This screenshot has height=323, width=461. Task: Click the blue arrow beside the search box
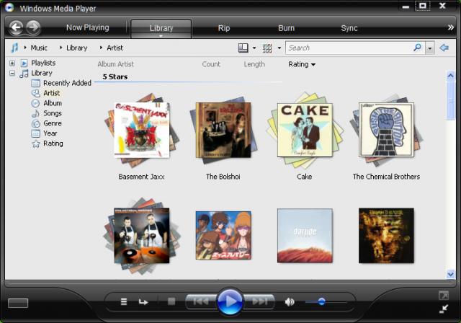tap(444, 48)
